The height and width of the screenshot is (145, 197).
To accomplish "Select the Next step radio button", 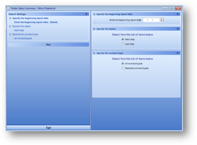I will pyautogui.click(x=123, y=39).
